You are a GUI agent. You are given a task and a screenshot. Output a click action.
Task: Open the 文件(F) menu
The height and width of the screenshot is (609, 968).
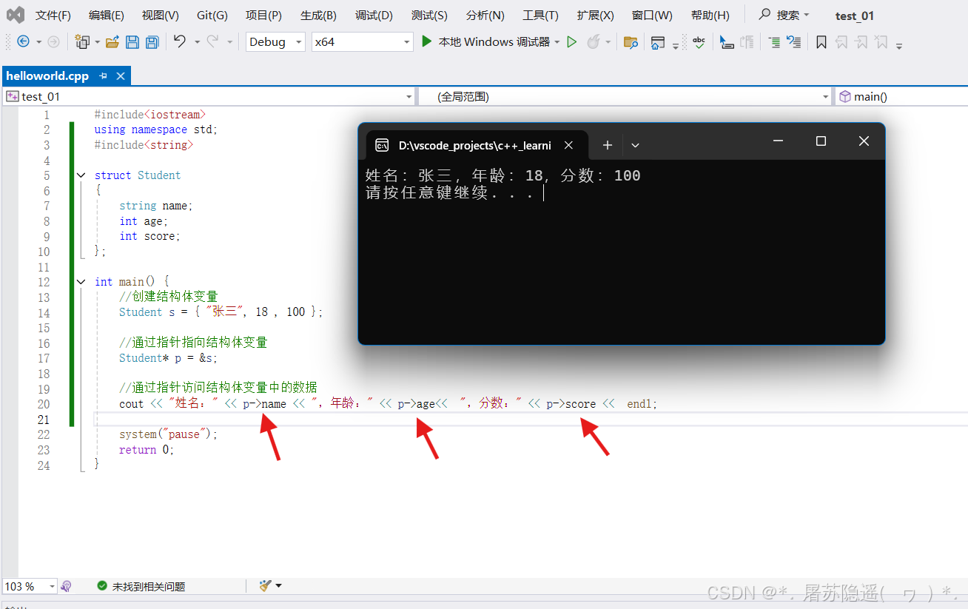tap(53, 16)
